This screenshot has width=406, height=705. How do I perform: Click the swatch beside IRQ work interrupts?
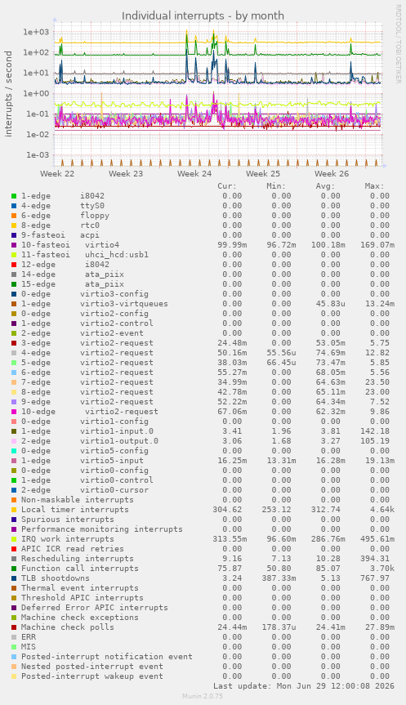tap(14, 539)
